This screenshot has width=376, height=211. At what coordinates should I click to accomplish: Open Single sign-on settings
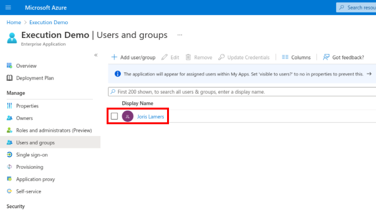tap(32, 155)
